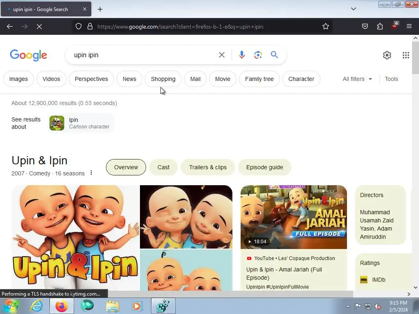Select the Perspectives filter
The height and width of the screenshot is (314, 419).
click(x=91, y=79)
